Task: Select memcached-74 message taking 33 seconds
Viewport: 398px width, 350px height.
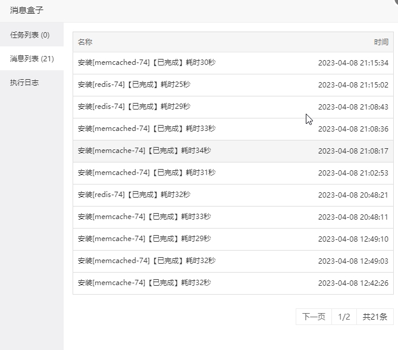Action: [x=233, y=129]
